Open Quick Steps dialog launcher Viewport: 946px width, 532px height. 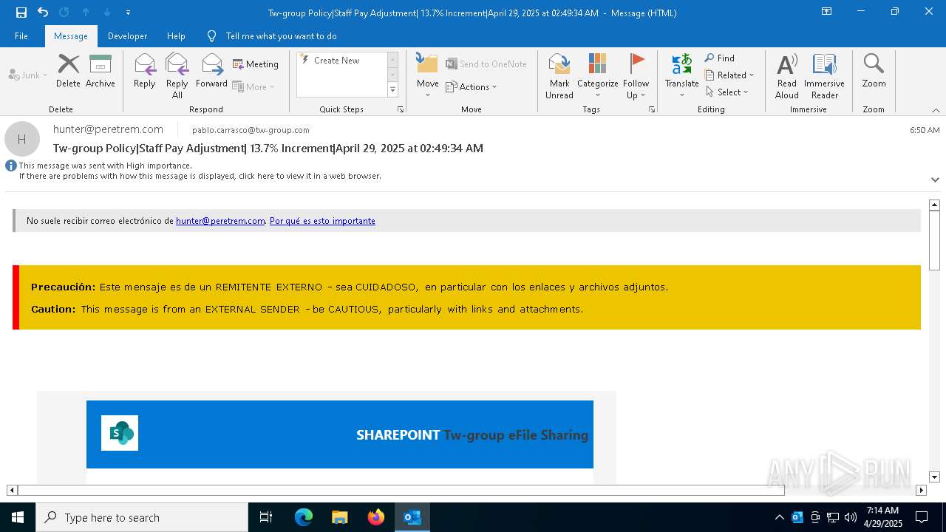401,109
